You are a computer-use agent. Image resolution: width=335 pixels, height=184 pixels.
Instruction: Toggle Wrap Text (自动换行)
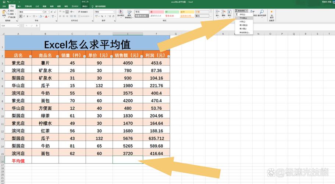[83, 12]
